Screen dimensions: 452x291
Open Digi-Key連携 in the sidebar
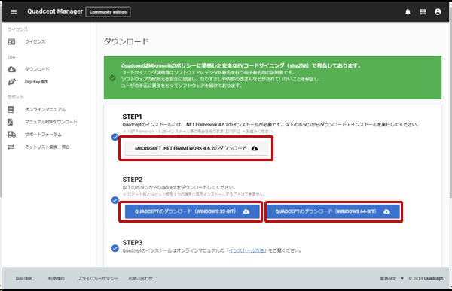pyautogui.click(x=36, y=82)
